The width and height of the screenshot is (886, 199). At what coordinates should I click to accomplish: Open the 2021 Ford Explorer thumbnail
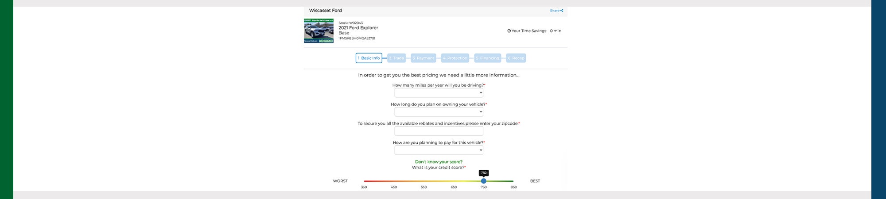coord(319,31)
